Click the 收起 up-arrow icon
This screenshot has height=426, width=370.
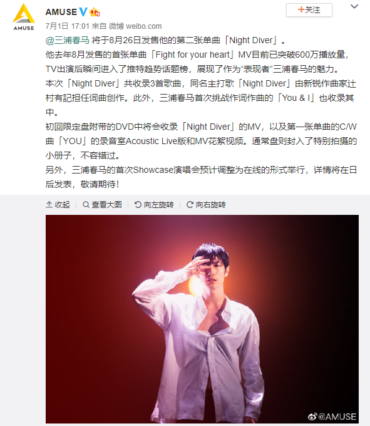49,205
